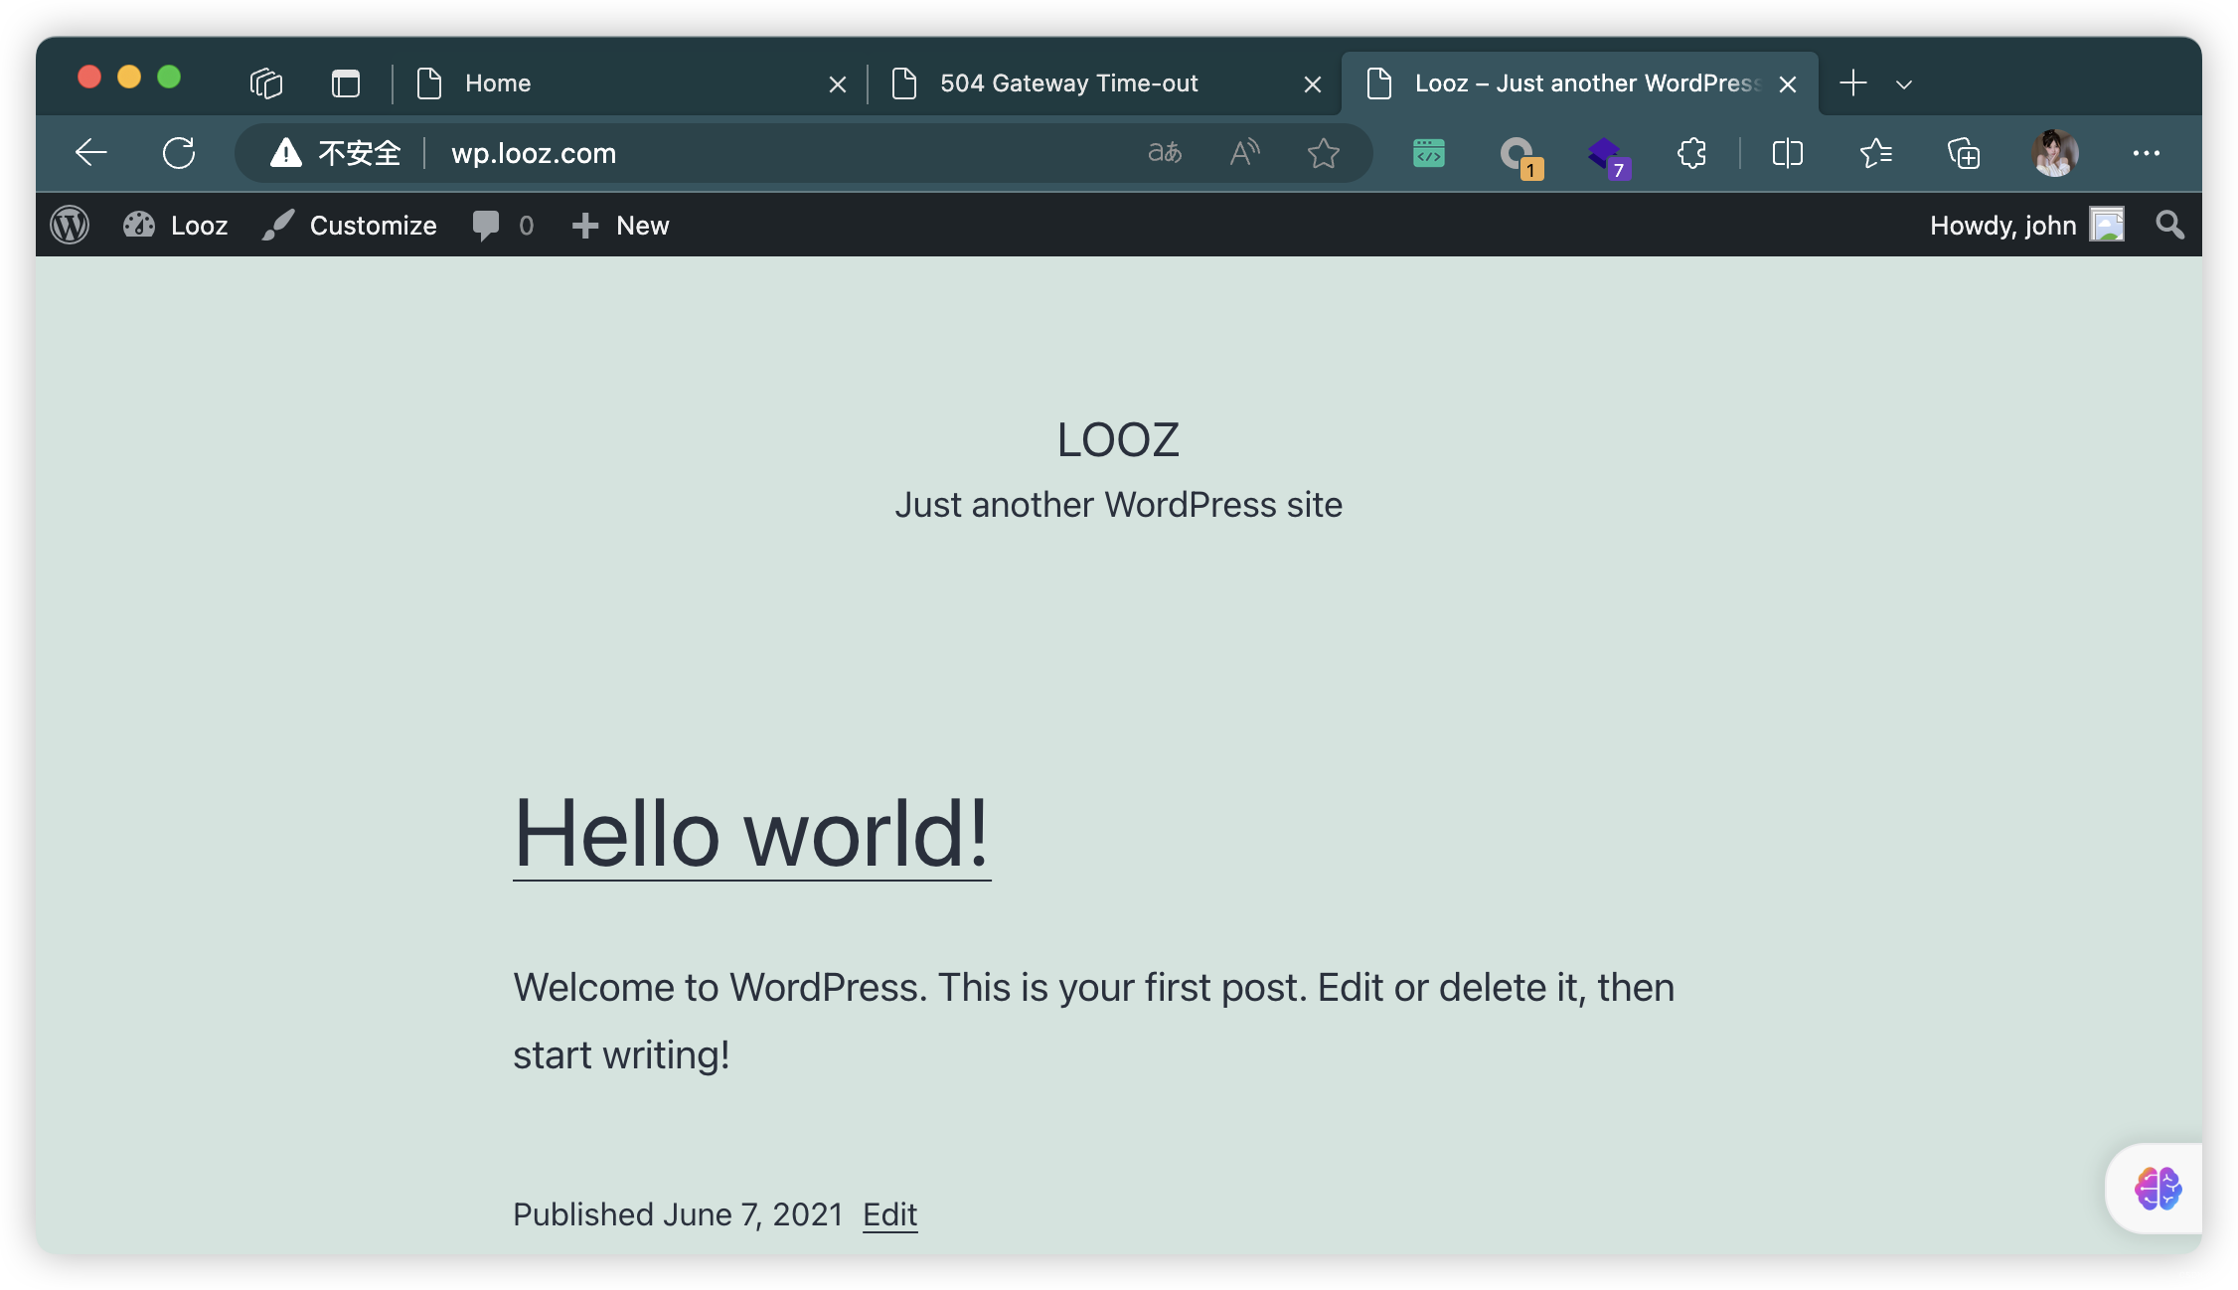
Task: Click the not secure warning icon
Action: coord(286,153)
